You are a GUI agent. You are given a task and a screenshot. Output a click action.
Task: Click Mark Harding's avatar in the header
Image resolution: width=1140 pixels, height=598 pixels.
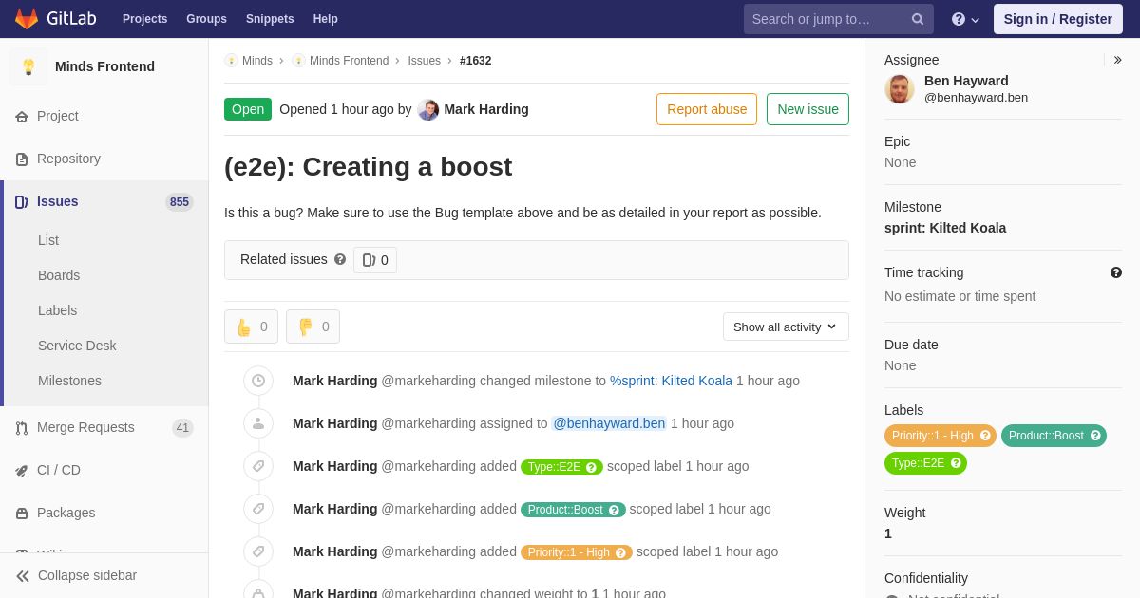pos(428,110)
